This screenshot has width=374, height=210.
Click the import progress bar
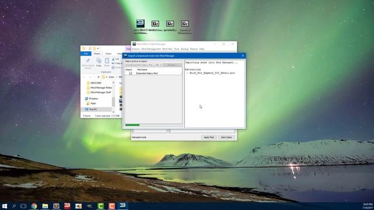pos(153,125)
